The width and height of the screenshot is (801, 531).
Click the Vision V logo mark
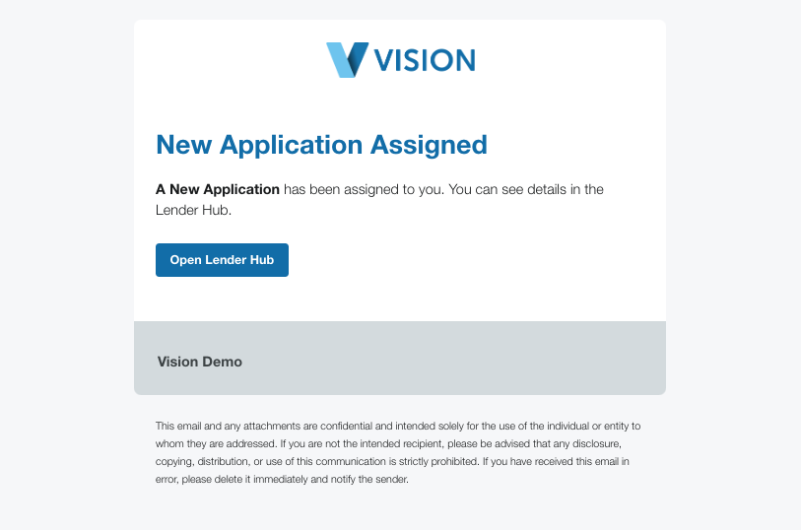pos(347,60)
